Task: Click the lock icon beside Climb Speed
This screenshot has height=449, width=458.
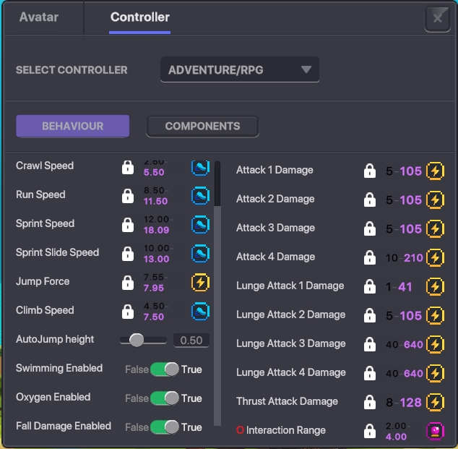Action: click(128, 312)
